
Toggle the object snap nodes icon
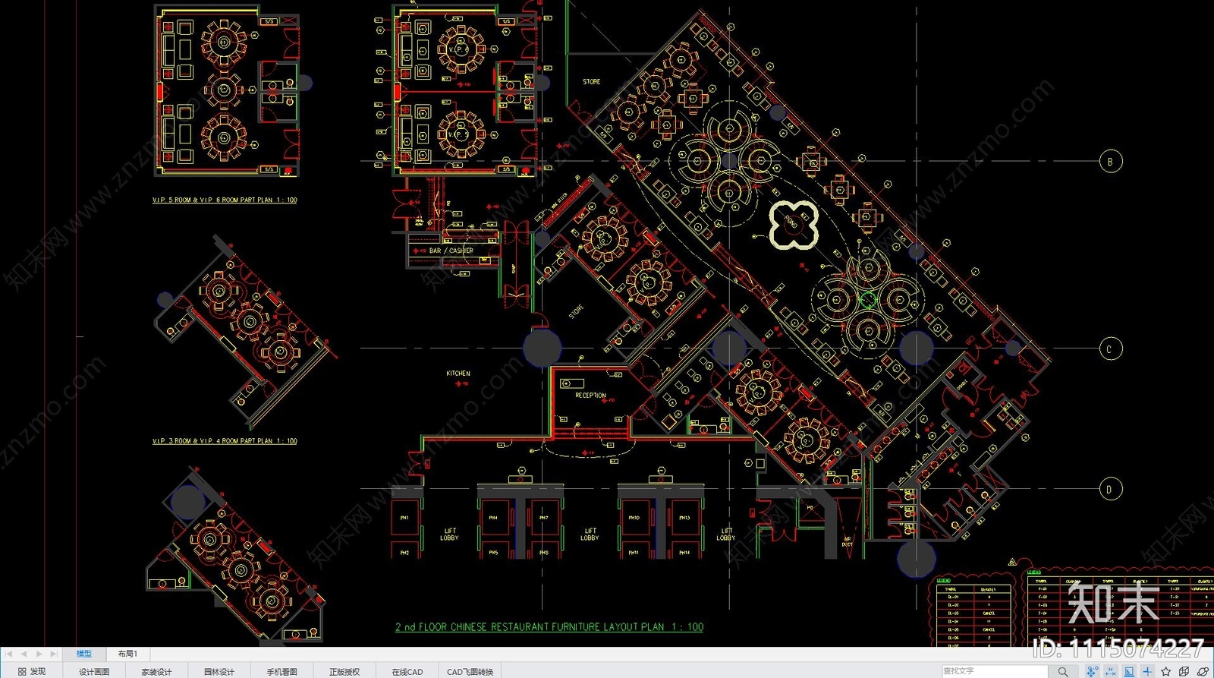[1092, 672]
